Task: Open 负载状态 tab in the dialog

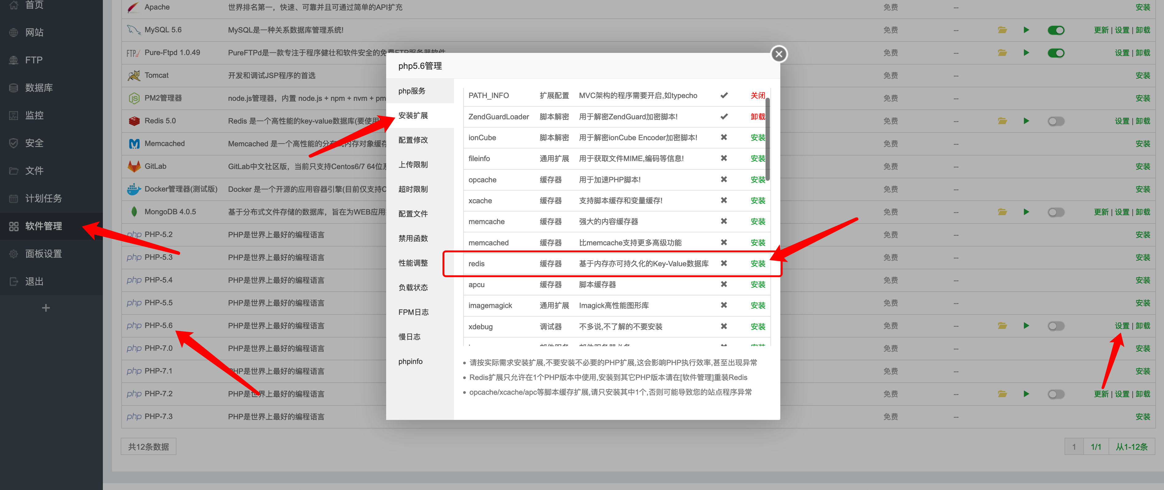Action: tap(420, 287)
